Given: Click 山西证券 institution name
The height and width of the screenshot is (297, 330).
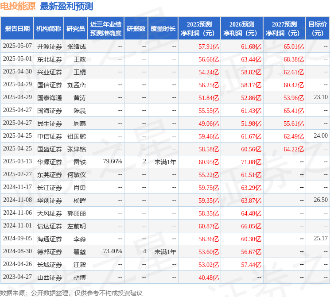Looking at the screenshot, I should 50,278.
